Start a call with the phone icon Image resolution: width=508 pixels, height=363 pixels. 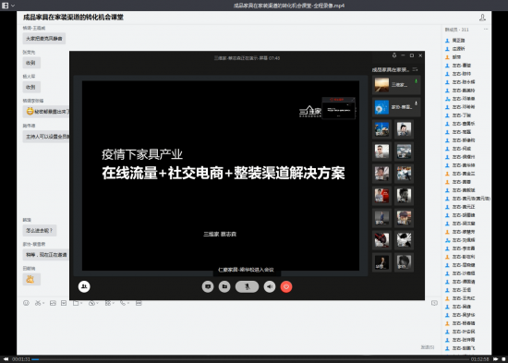coord(123,303)
